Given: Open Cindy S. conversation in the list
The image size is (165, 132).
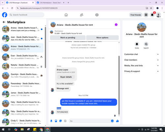Looking at the screenshot, I should (x=22, y=122).
